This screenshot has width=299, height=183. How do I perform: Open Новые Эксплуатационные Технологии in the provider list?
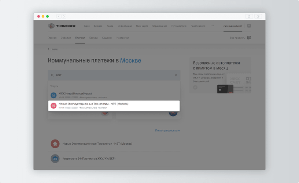click(x=114, y=144)
